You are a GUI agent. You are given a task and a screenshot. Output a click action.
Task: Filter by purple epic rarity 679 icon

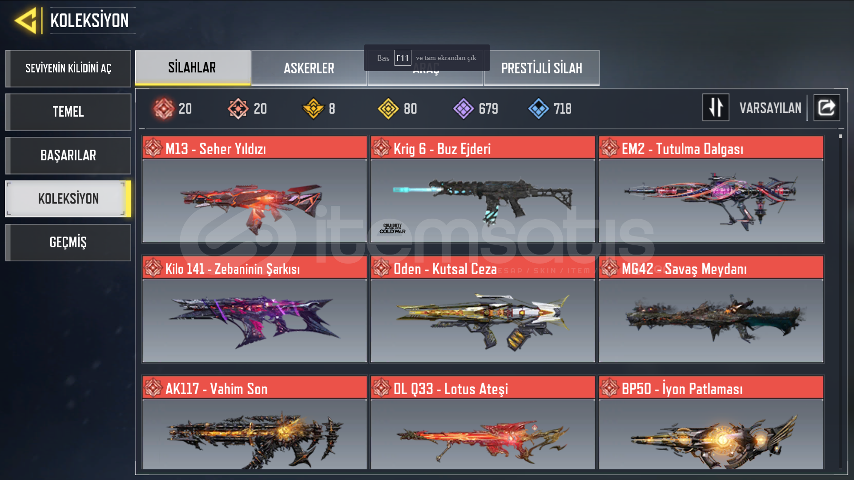pyautogui.click(x=463, y=108)
